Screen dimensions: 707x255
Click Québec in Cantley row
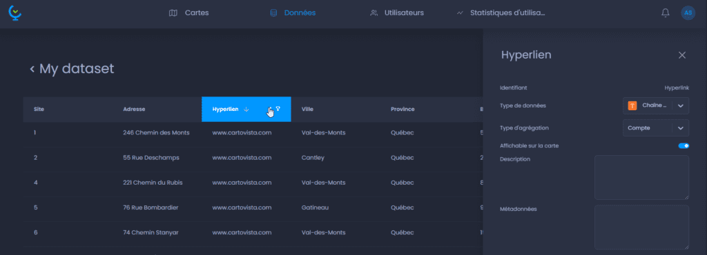403,158
